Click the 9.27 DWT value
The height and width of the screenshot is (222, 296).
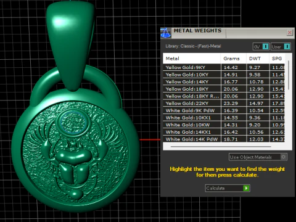pos(255,67)
